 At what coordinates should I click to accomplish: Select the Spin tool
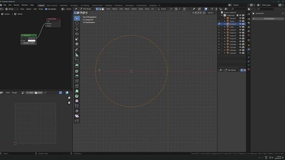pos(77,96)
